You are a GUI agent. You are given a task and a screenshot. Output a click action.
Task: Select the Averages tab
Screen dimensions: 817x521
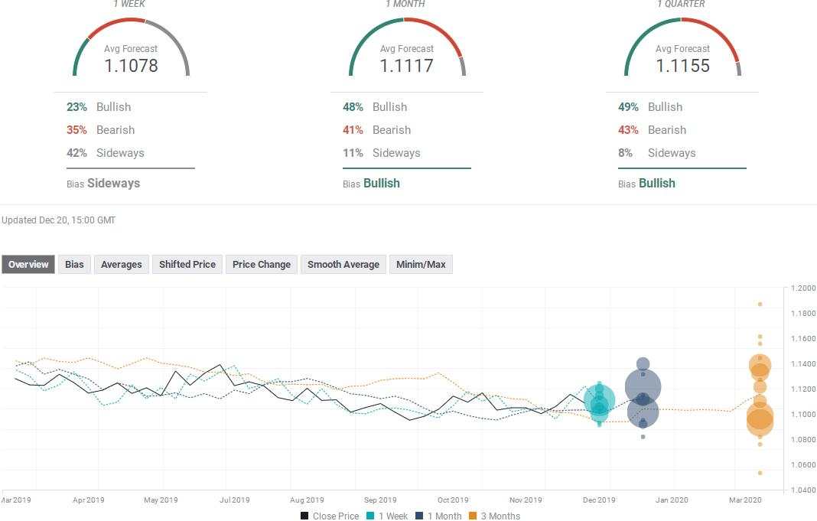click(x=121, y=264)
